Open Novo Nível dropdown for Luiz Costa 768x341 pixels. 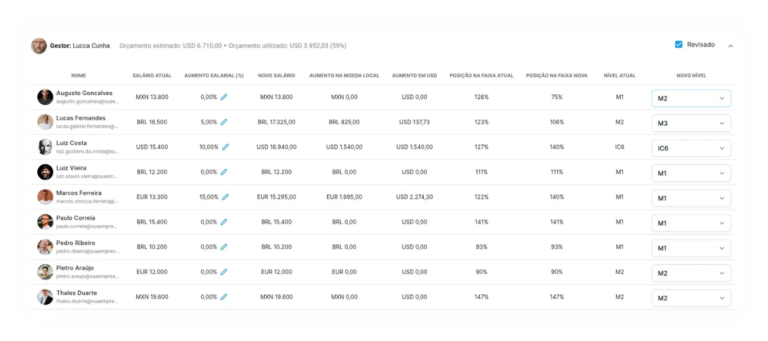(691, 148)
